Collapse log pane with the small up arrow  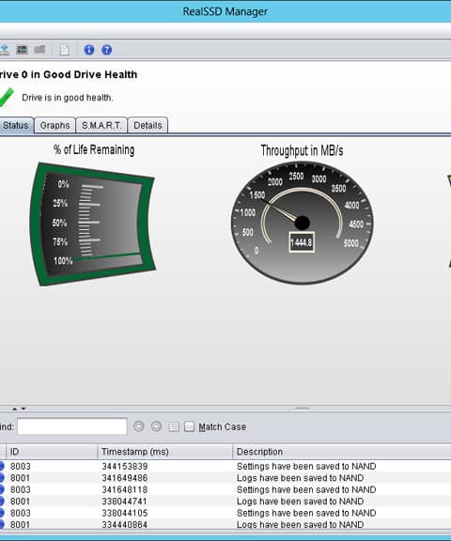(x=14, y=409)
